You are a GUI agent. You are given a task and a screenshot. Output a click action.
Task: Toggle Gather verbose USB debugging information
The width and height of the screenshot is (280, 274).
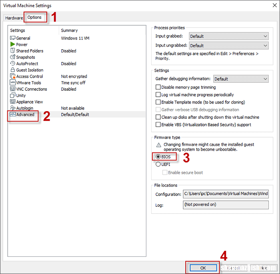(x=158, y=110)
